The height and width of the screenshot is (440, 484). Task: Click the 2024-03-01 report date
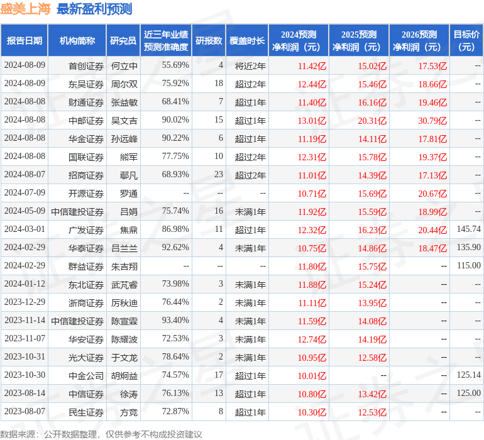[x=25, y=229]
